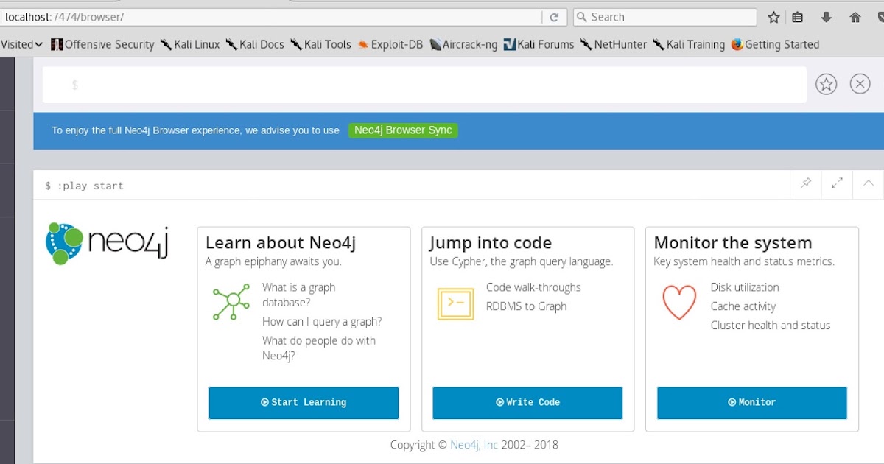884x464 pixels.
Task: Pin the :play start frame
Action: point(806,183)
